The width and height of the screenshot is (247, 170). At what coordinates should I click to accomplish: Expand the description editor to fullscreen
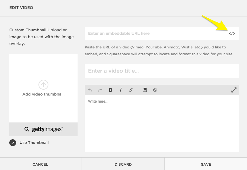[234, 90]
